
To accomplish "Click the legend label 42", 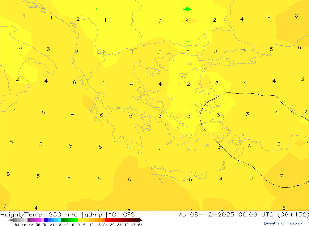I will (x=126, y=225).
